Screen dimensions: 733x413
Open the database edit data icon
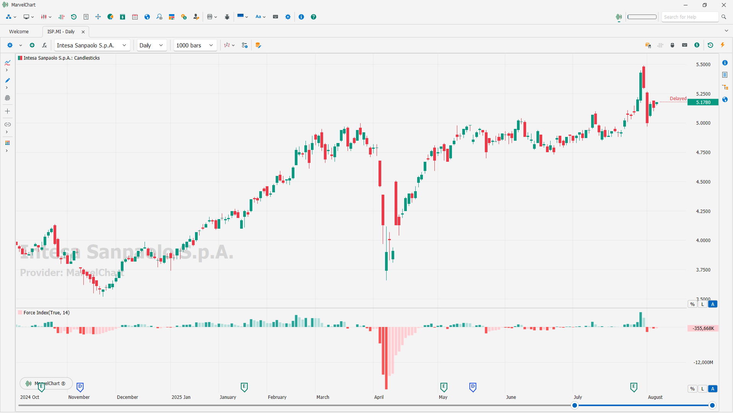pyautogui.click(x=258, y=45)
